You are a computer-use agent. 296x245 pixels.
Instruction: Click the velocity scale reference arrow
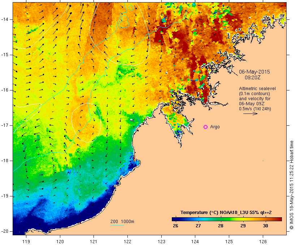(x=251, y=113)
